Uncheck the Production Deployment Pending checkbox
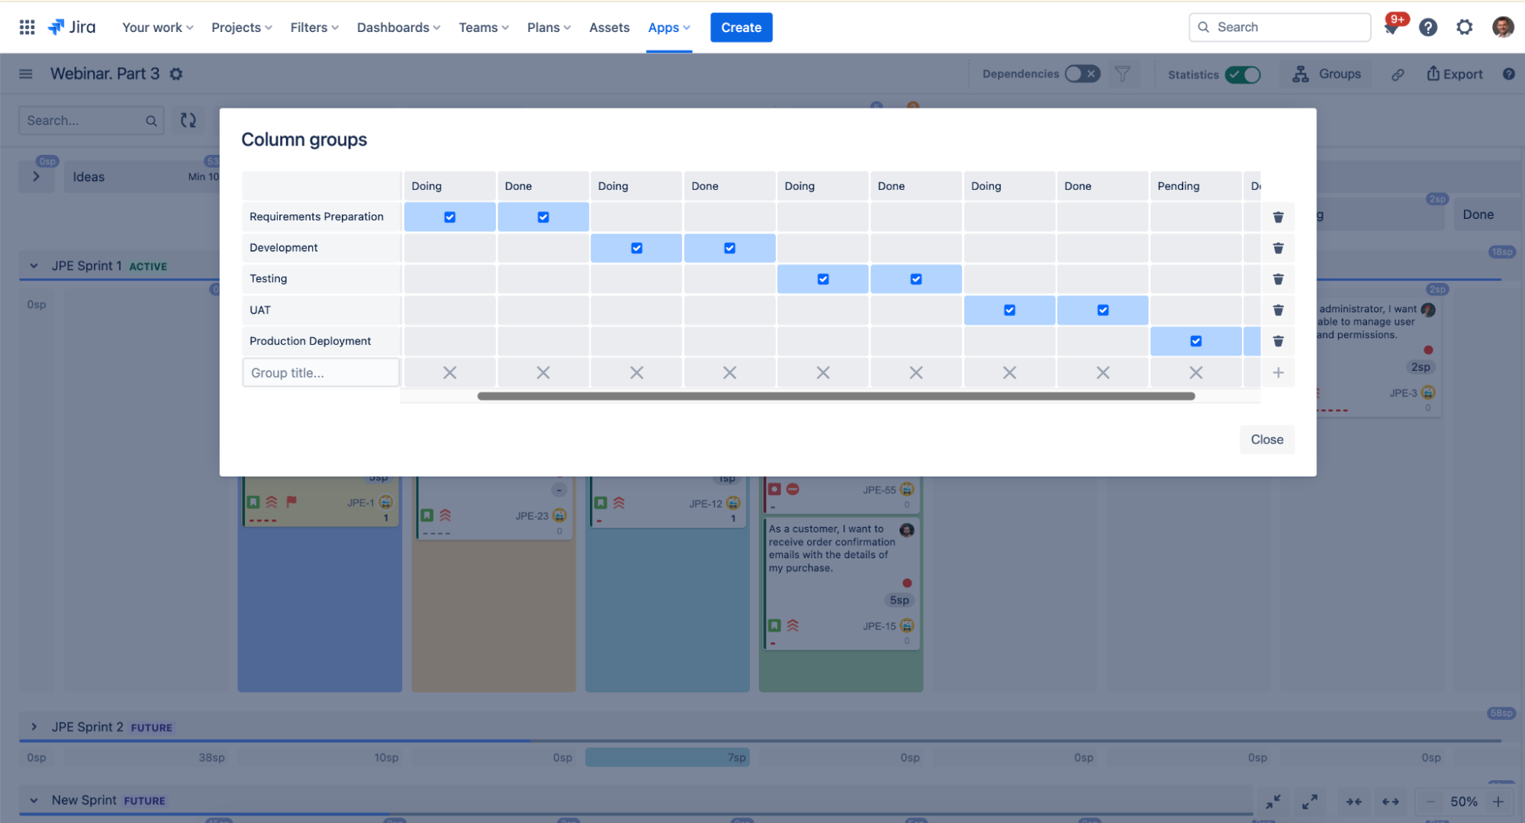This screenshot has height=823, width=1525. tap(1195, 341)
